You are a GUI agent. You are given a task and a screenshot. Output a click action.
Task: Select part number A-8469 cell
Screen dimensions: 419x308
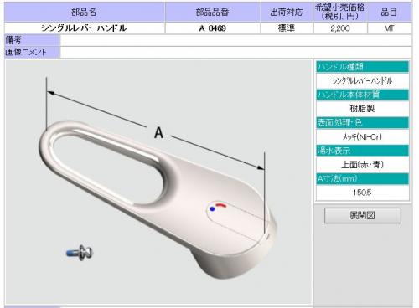point(213,28)
